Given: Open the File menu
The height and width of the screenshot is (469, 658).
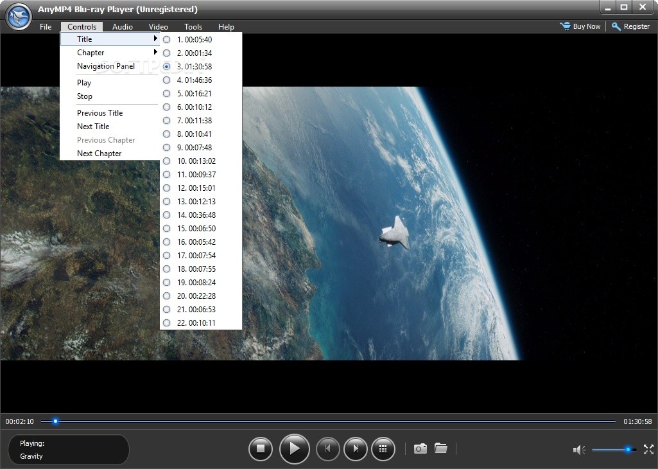Looking at the screenshot, I should pyautogui.click(x=46, y=27).
